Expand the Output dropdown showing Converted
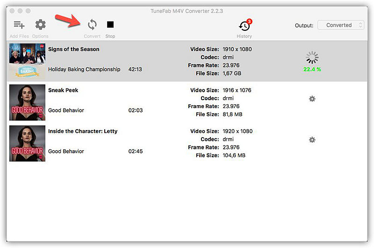This screenshot has height=248, width=374. [x=340, y=25]
